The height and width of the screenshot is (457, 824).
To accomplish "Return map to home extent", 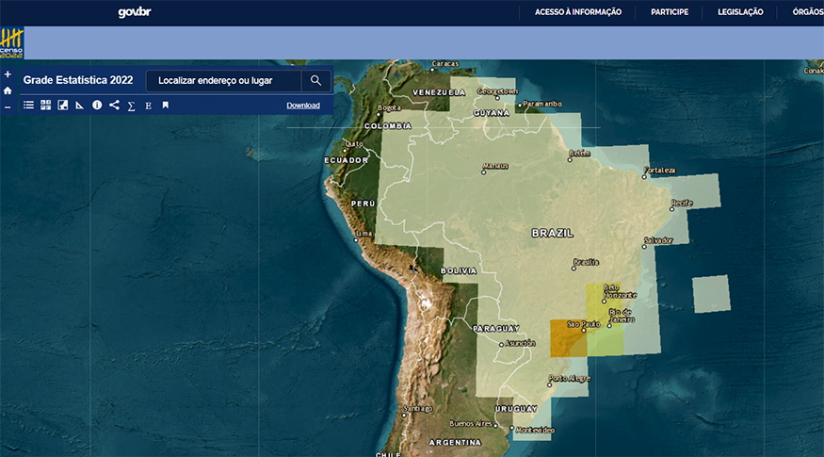I will [8, 90].
